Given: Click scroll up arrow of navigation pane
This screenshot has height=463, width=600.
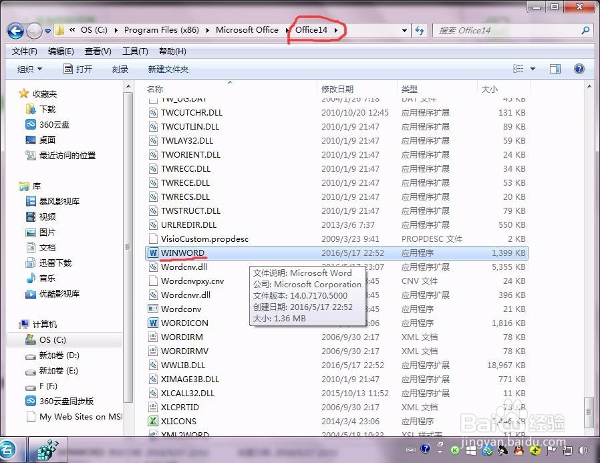Looking at the screenshot, I should pos(128,86).
